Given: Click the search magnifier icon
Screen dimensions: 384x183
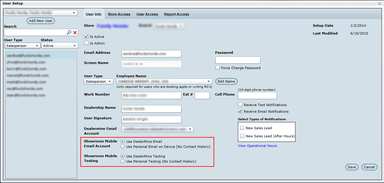Looking at the screenshot, I should [69, 32].
